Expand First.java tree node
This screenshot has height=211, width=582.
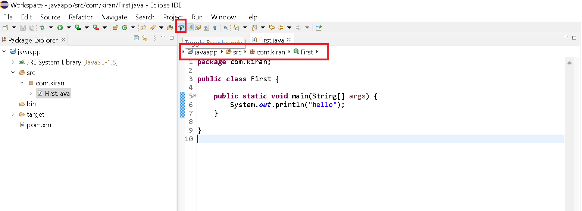[x=31, y=93]
